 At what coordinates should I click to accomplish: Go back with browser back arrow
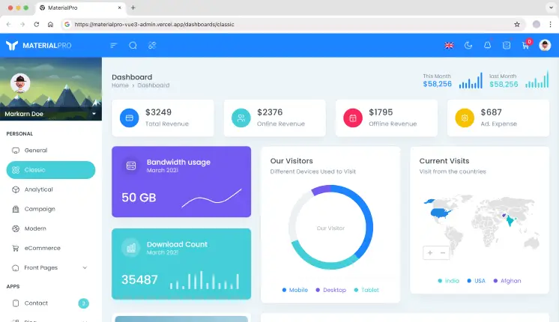coord(8,24)
